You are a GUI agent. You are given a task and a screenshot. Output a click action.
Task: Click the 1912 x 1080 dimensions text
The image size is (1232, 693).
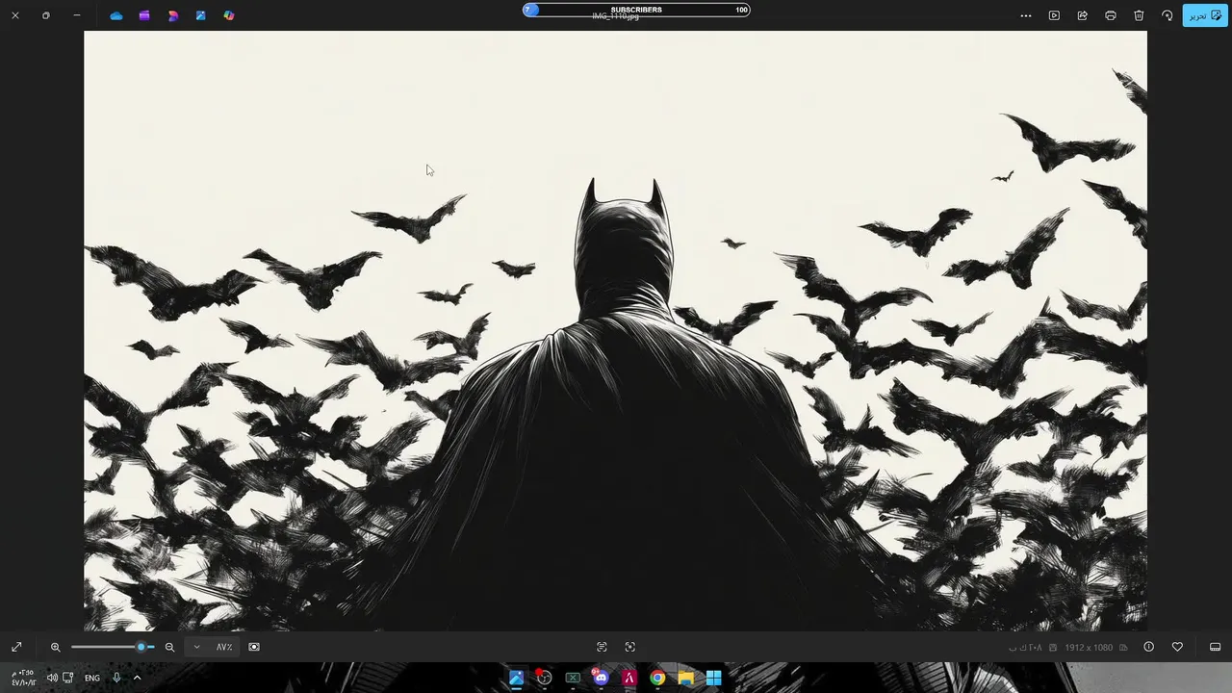pos(1089,648)
